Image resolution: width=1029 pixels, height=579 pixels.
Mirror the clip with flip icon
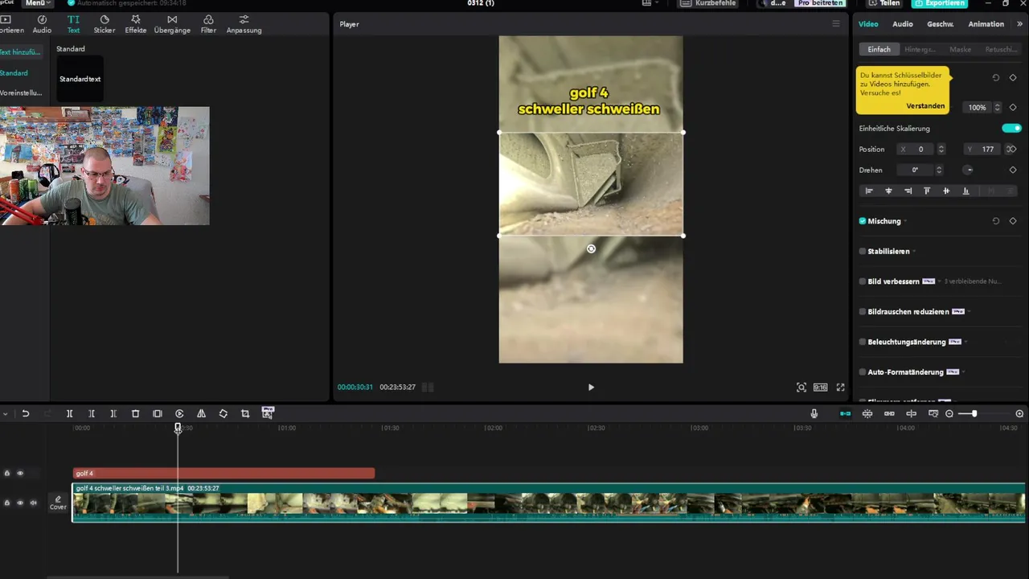tap(201, 413)
